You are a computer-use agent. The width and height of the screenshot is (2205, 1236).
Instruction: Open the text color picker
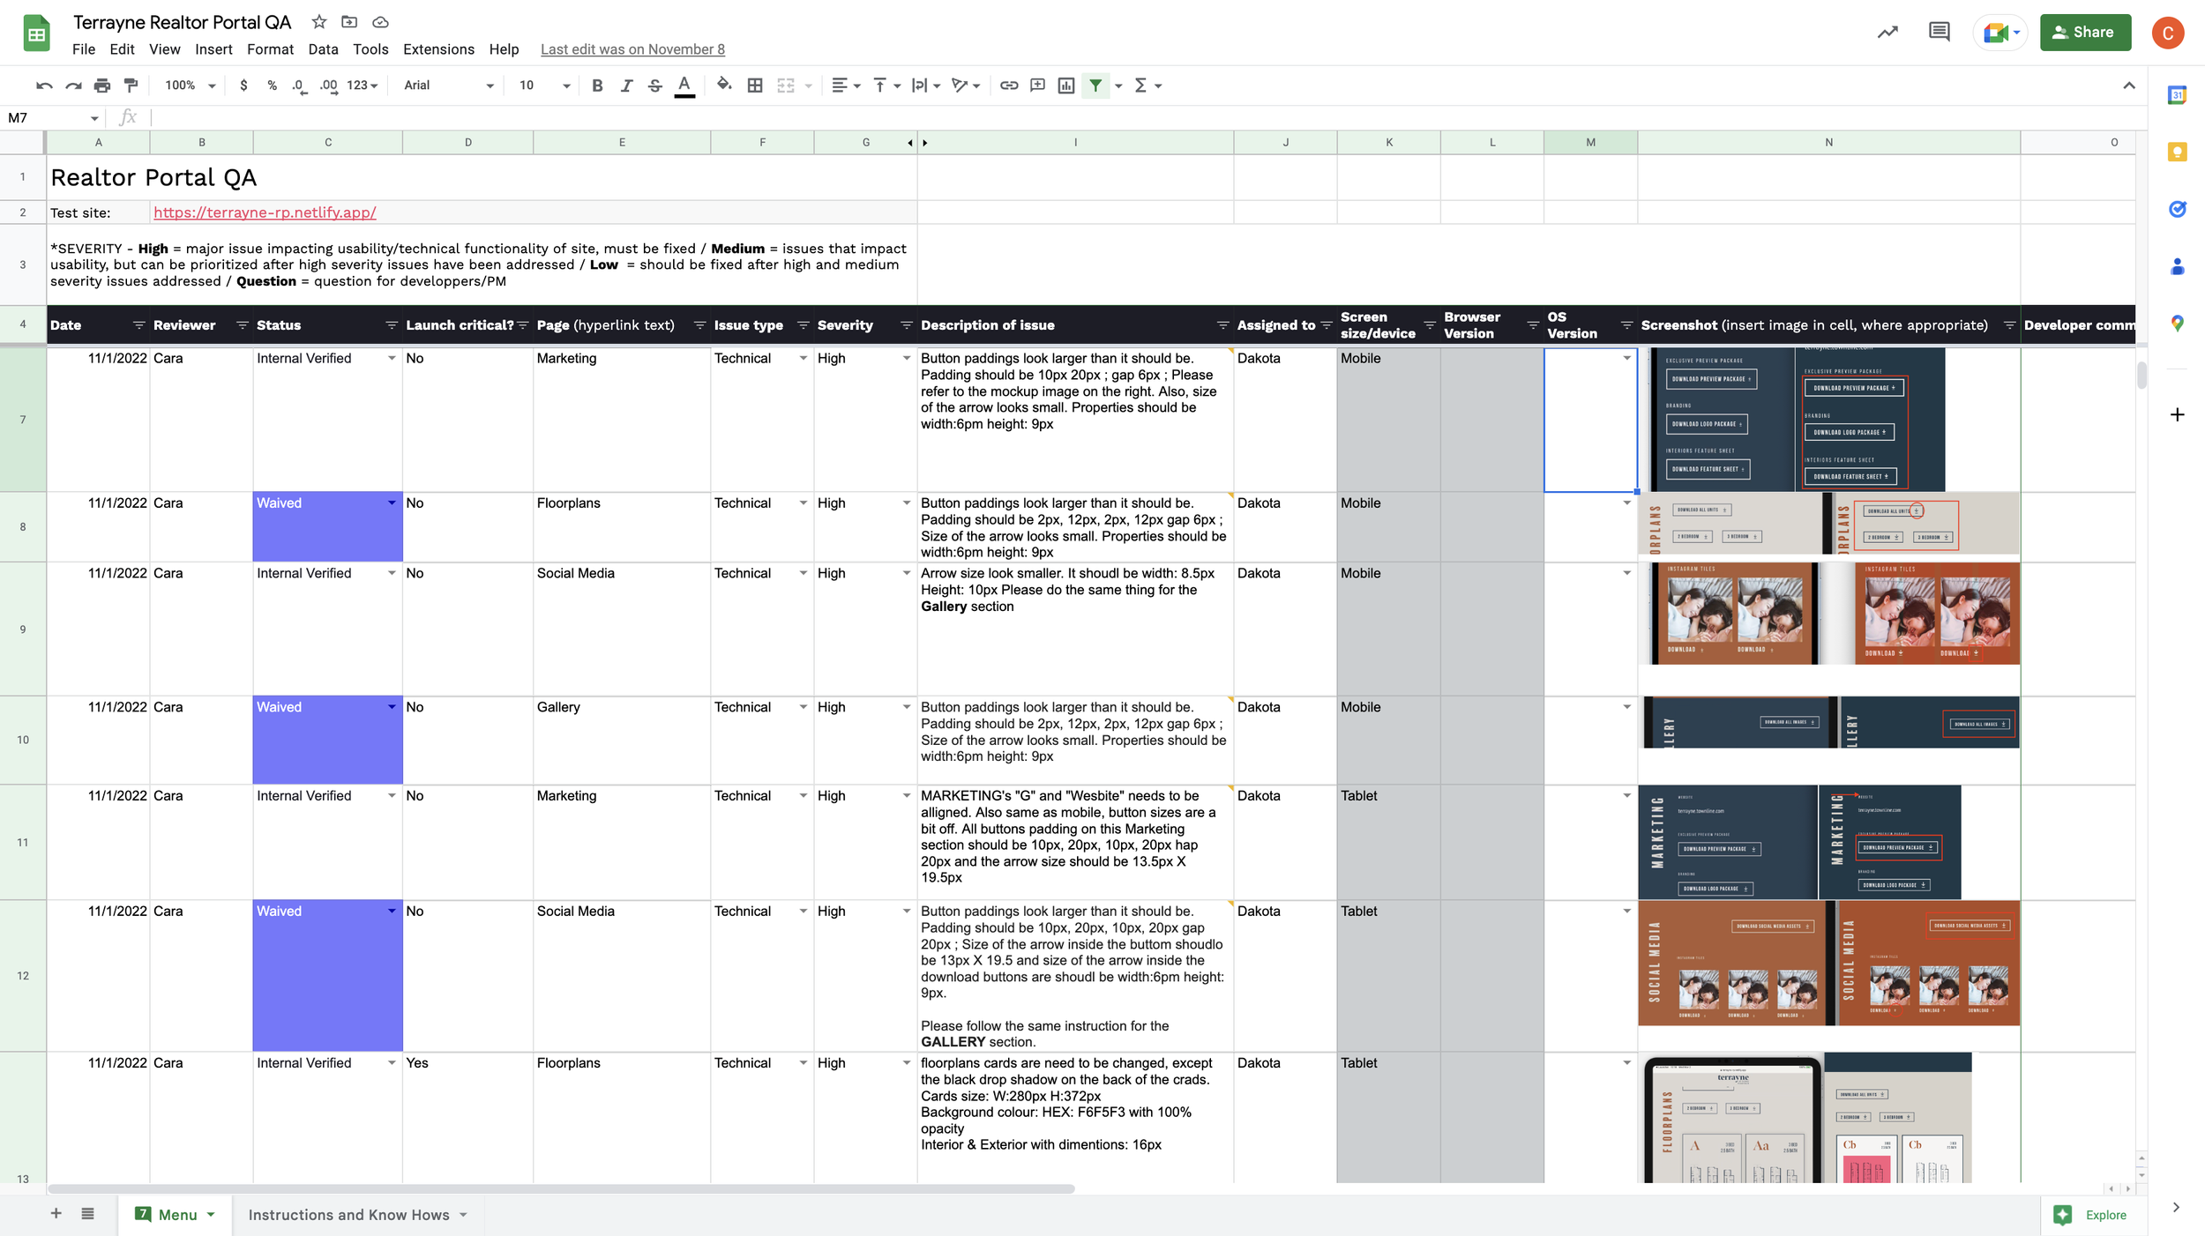tap(684, 86)
